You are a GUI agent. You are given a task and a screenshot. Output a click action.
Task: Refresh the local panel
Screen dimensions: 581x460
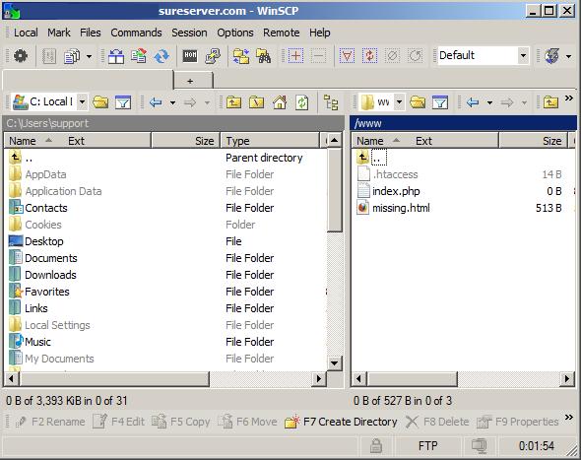pyautogui.click(x=302, y=101)
